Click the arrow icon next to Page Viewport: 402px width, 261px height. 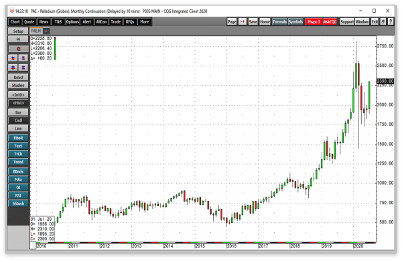click(x=243, y=22)
